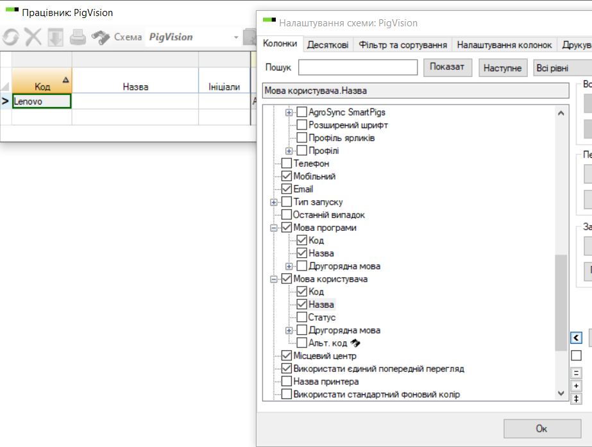The width and height of the screenshot is (592, 447).
Task: Open the Налаштування колонок tab
Action: [504, 45]
